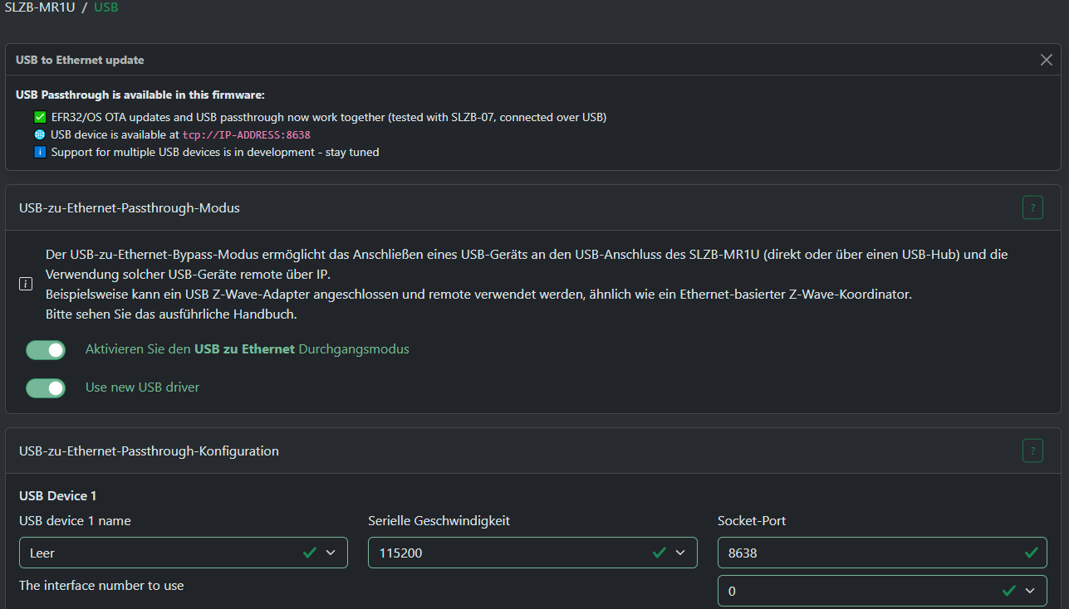Expand the Serielle Geschwindigkeit dropdown
Image resolution: width=1069 pixels, height=609 pixels.
(681, 552)
